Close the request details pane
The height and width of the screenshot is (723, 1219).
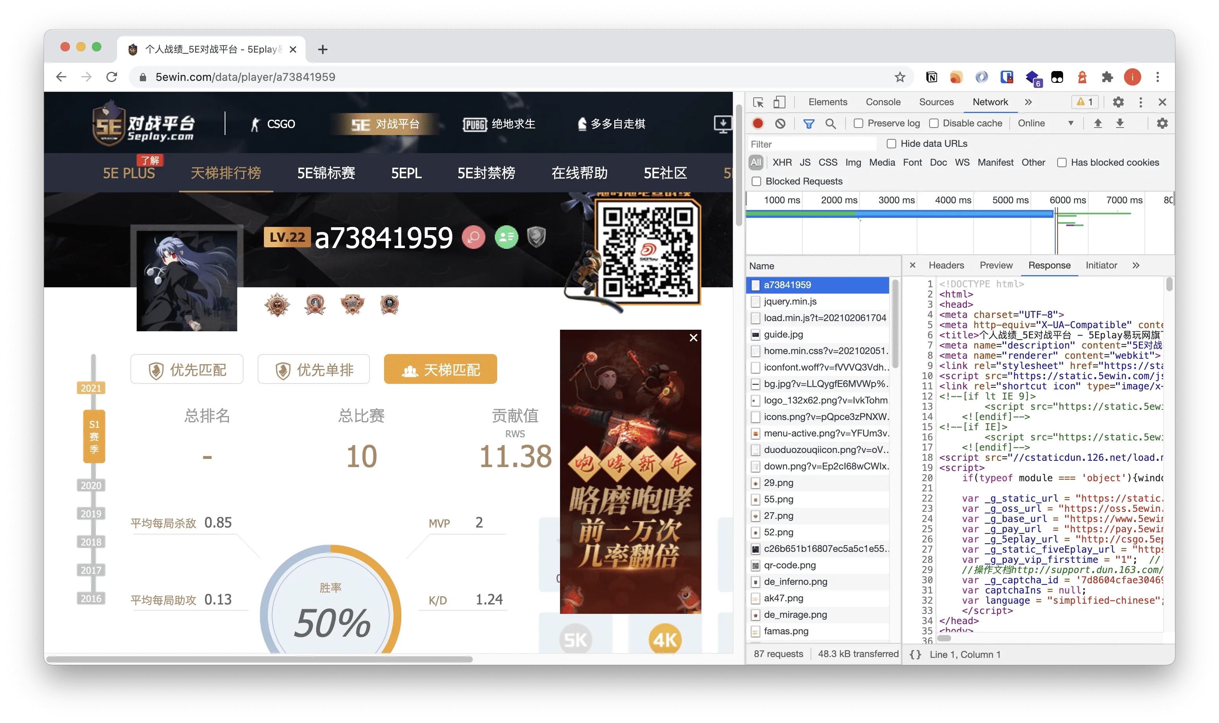(x=912, y=265)
